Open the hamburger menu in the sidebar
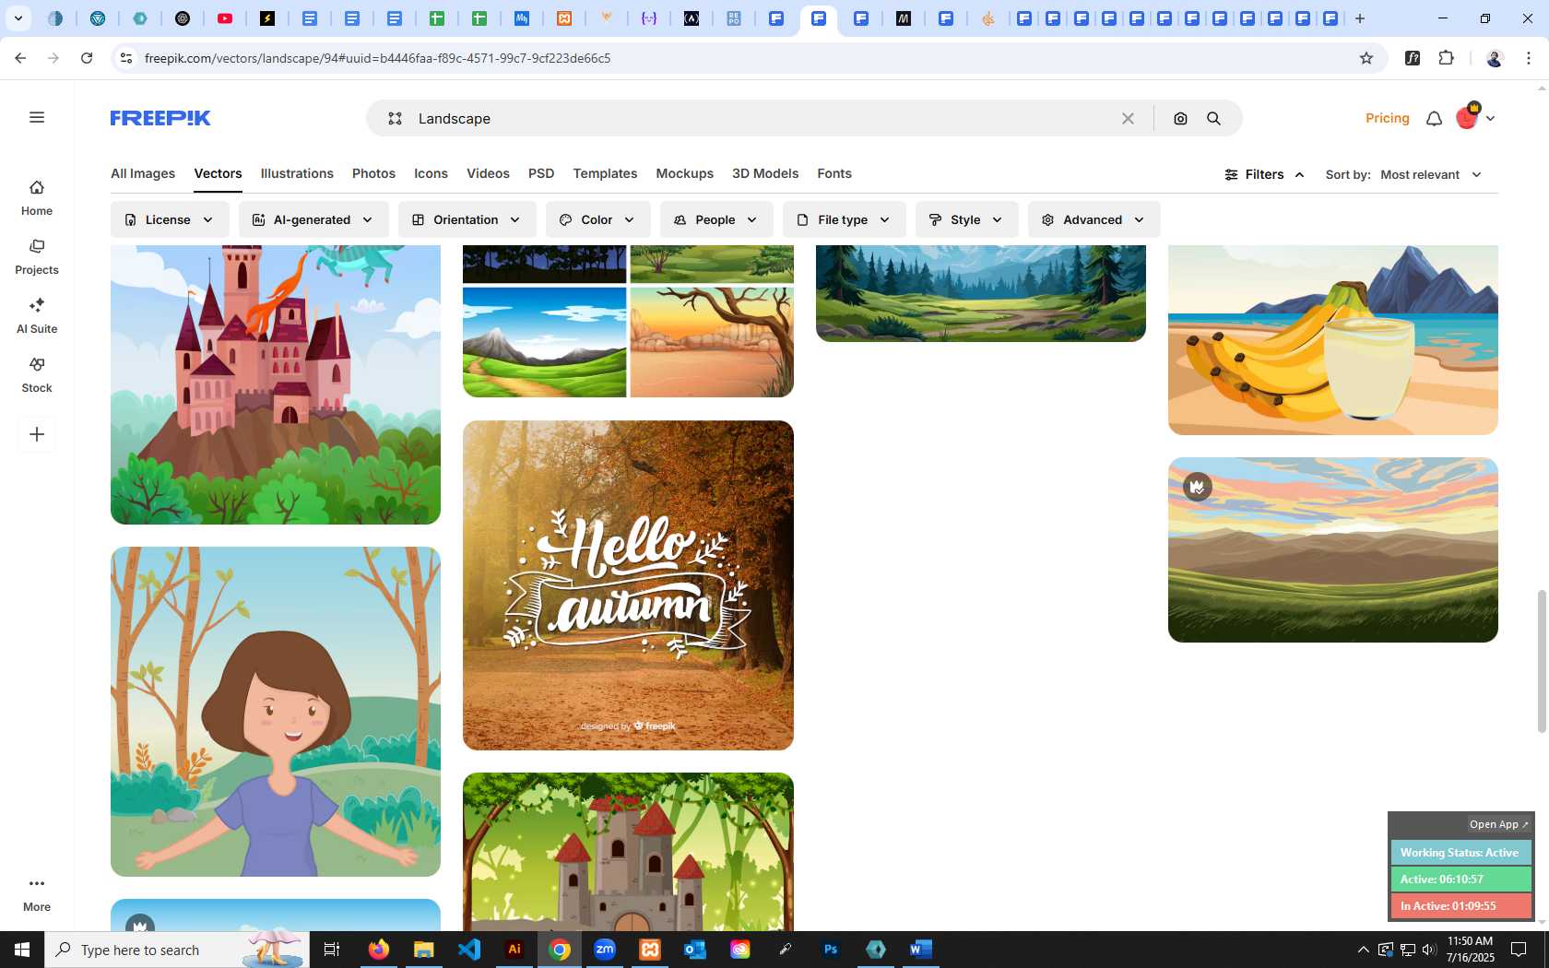The width and height of the screenshot is (1549, 968). click(37, 117)
